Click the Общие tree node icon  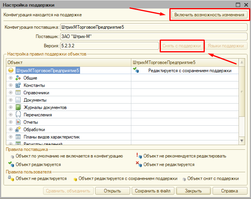pos(18,78)
